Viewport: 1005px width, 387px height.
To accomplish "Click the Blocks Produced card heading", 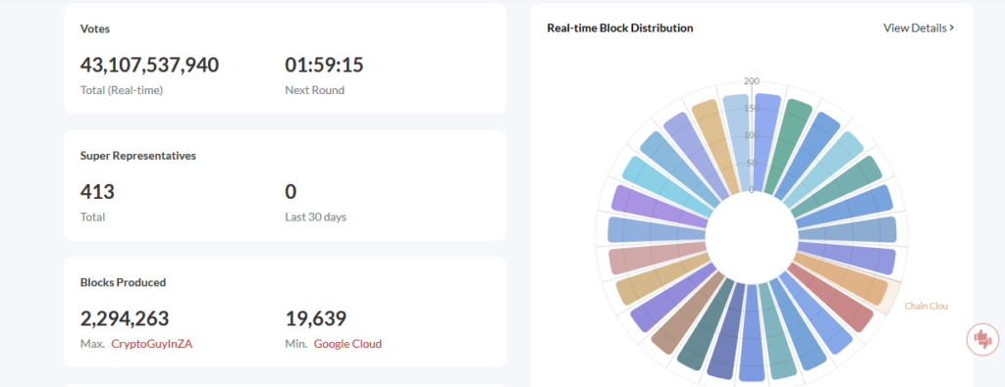I will (x=123, y=282).
